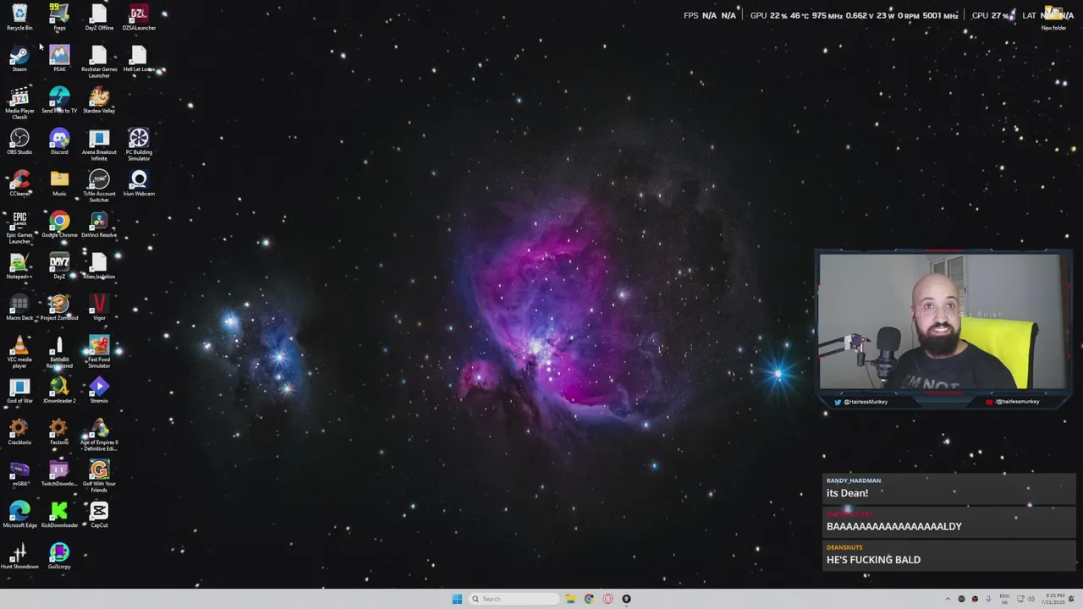1083x609 pixels.
Task: Select the Hunt Showdown icon
Action: click(x=19, y=556)
